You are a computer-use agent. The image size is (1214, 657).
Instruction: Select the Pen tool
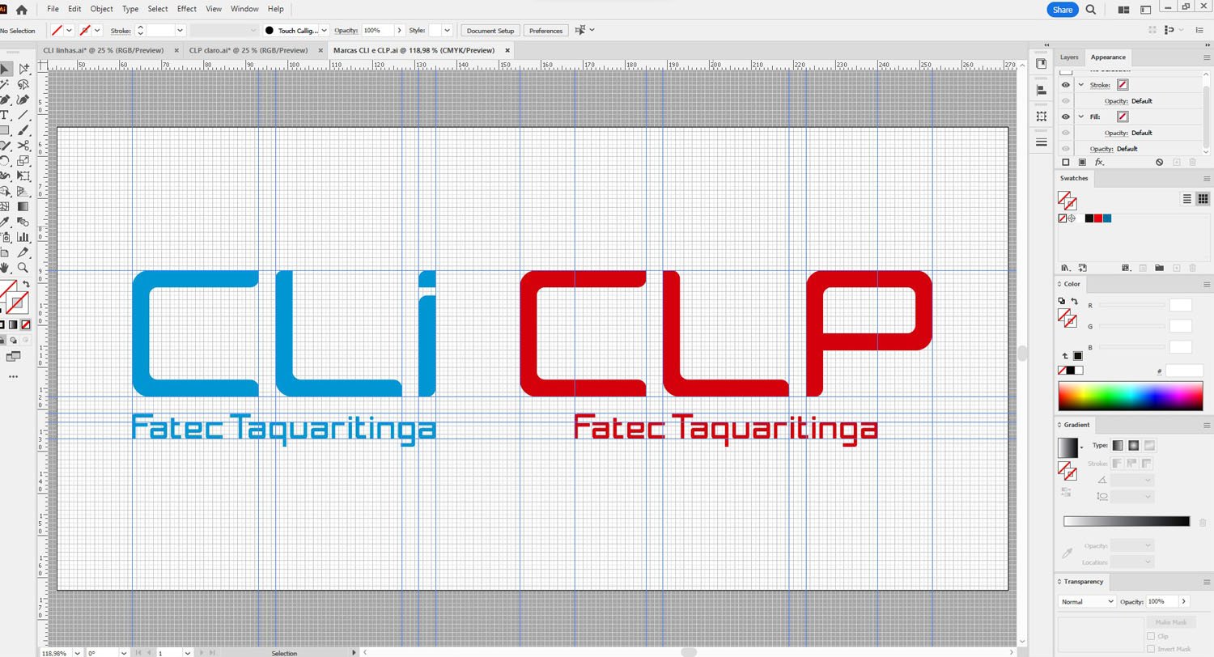(x=5, y=100)
